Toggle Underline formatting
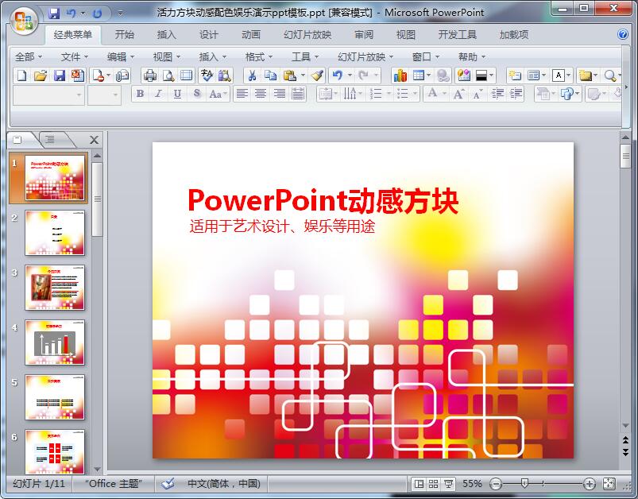The height and width of the screenshot is (499, 638). tap(177, 94)
